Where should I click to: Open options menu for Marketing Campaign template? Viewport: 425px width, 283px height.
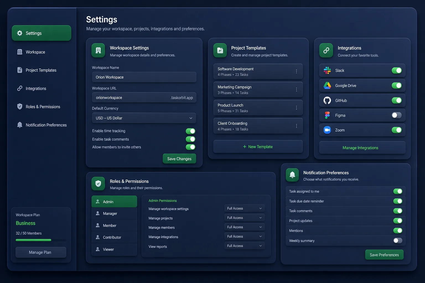[x=296, y=90]
